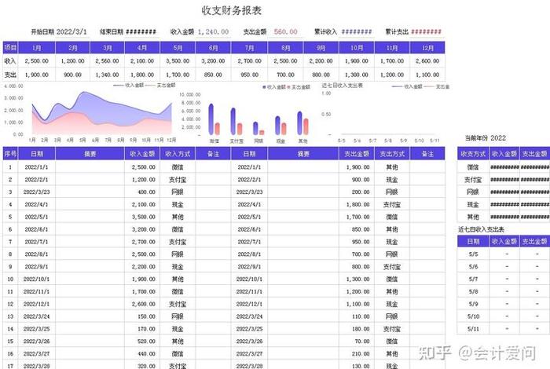Select row number 7 in 序号 column
This screenshot has height=369, width=550.
coord(10,242)
